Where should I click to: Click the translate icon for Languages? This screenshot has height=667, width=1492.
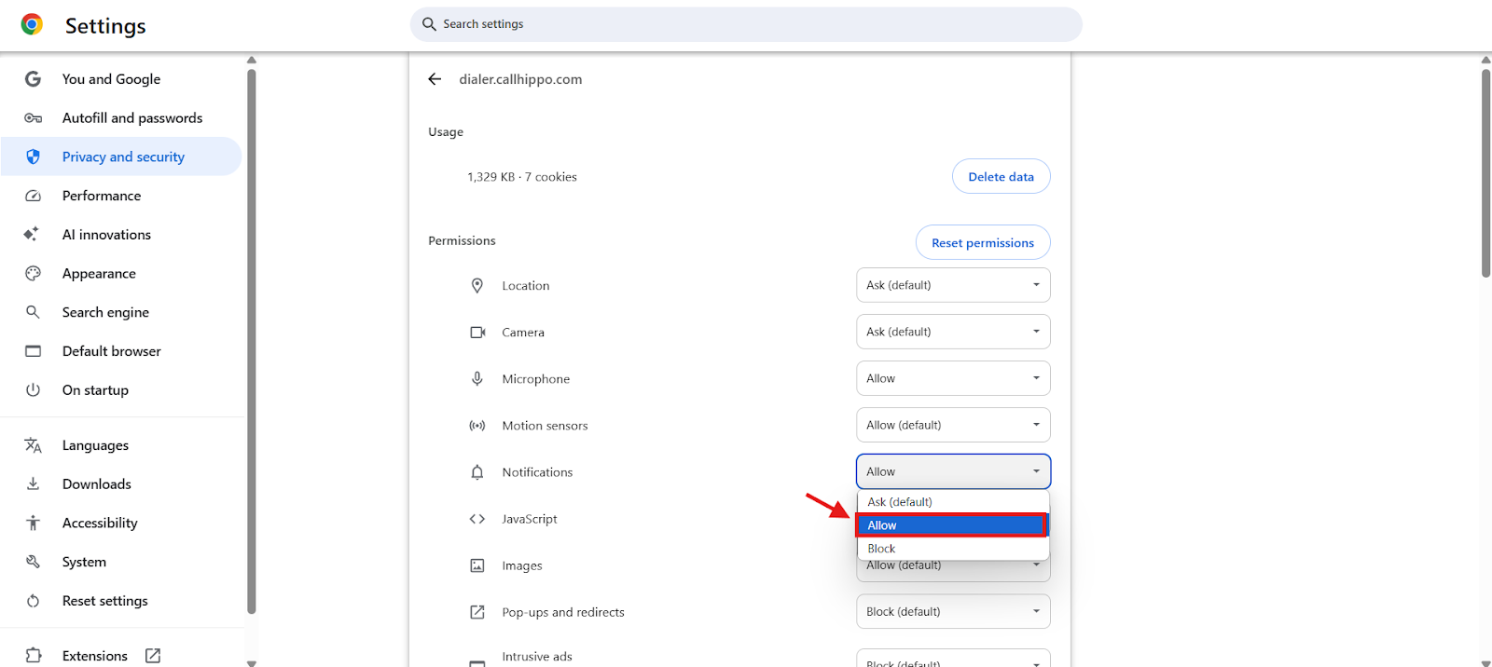click(33, 445)
